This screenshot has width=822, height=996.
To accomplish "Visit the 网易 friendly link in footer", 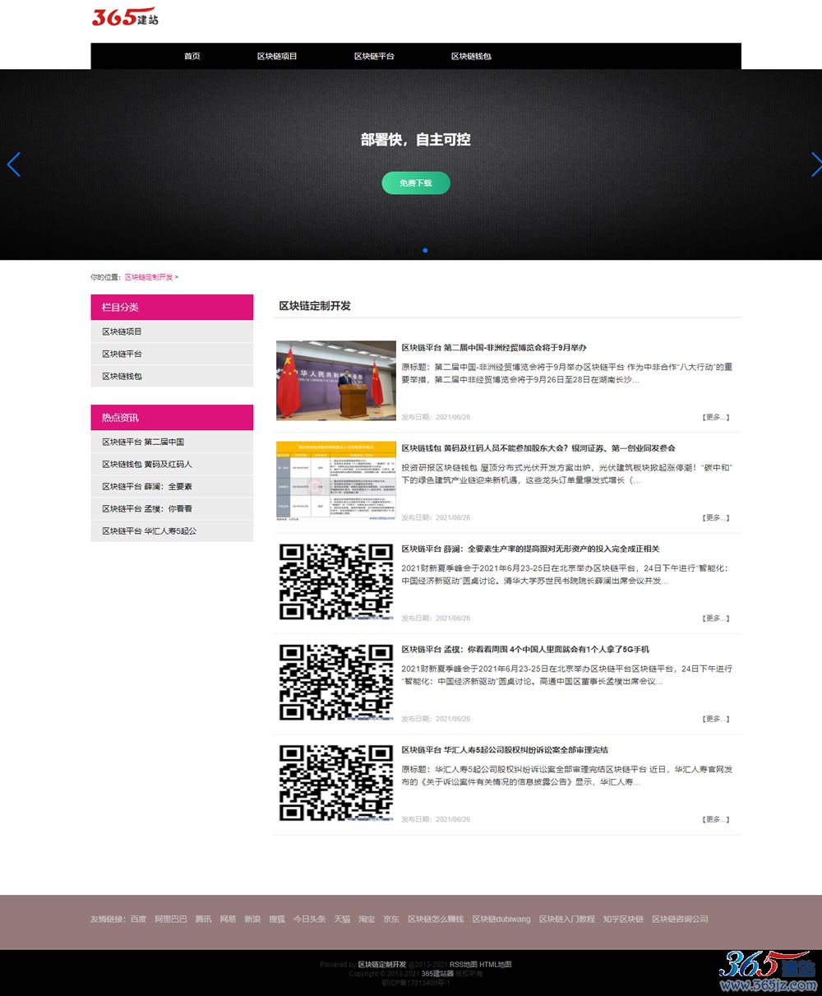I will (228, 919).
